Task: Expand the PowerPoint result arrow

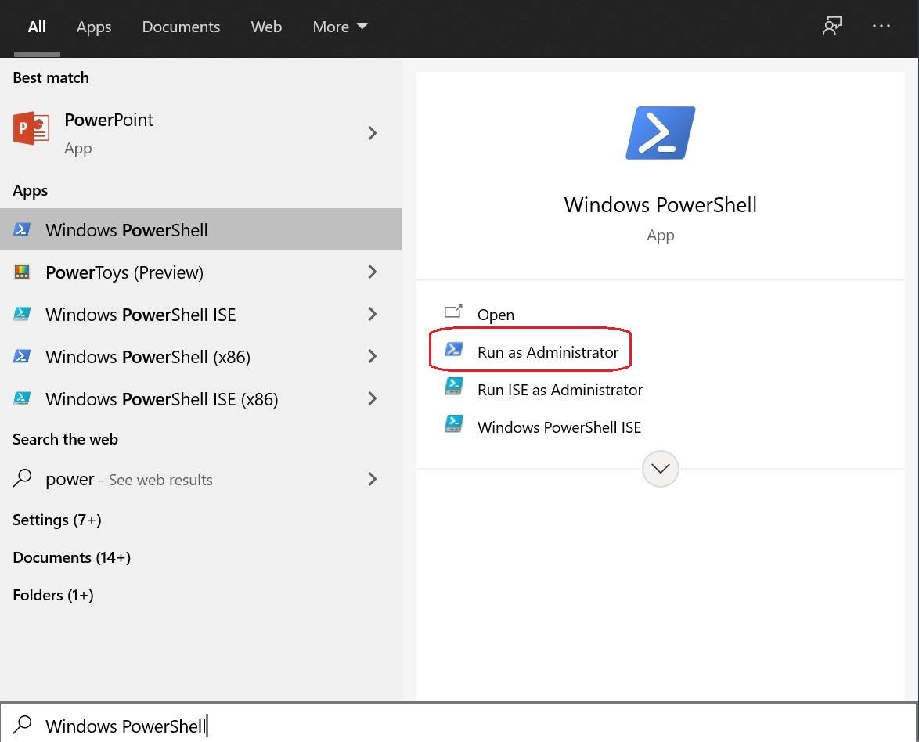Action: 372,133
